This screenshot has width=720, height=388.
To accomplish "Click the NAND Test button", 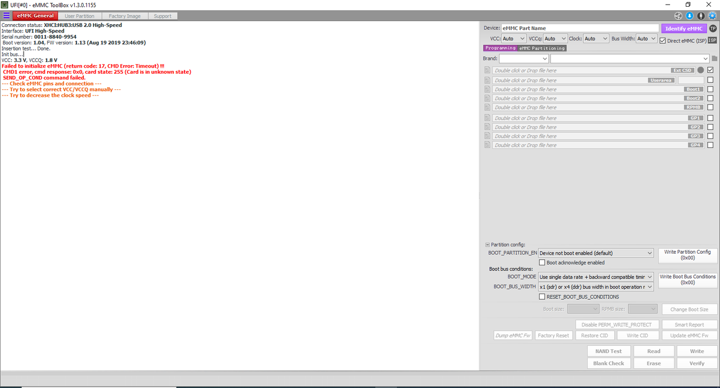I will tap(609, 351).
